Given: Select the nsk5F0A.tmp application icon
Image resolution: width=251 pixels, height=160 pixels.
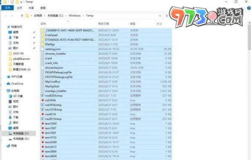Looking at the screenshot, I should pos(43,105).
